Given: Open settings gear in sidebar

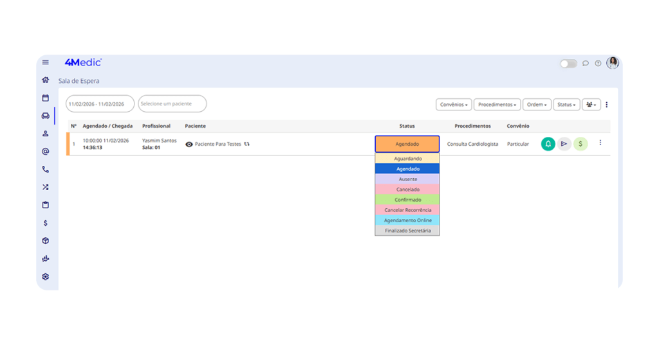Looking at the screenshot, I should 46,277.
